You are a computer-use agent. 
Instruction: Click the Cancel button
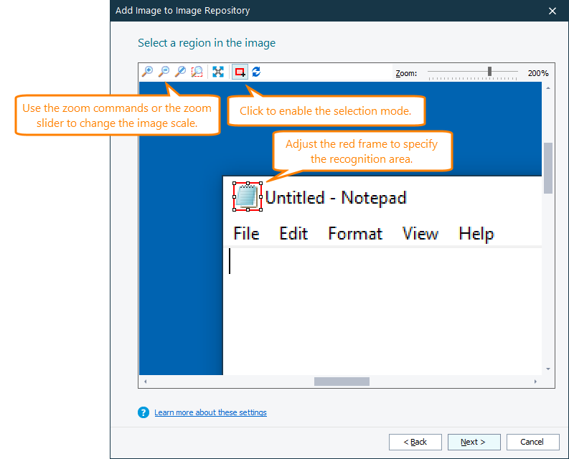point(532,442)
